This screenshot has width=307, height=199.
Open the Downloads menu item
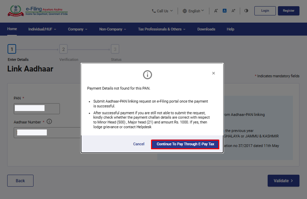coord(206,29)
